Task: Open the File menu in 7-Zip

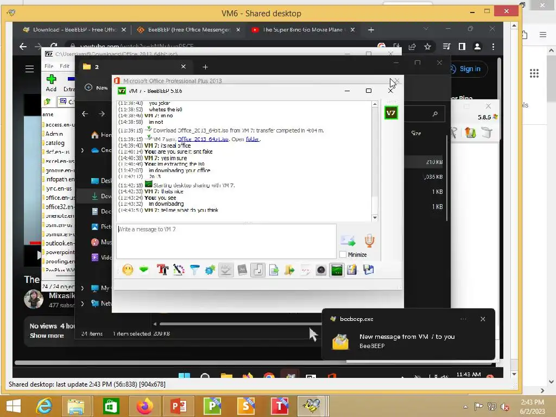Action: 49,66
